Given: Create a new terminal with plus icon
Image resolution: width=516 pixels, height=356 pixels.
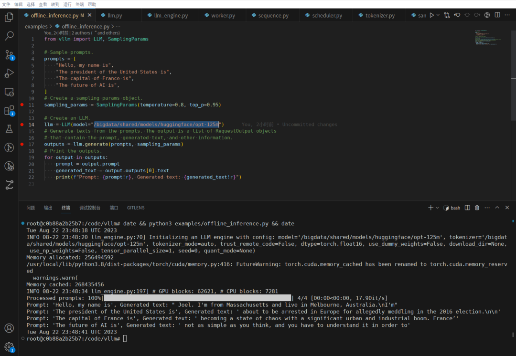Looking at the screenshot, I should tap(430, 208).
